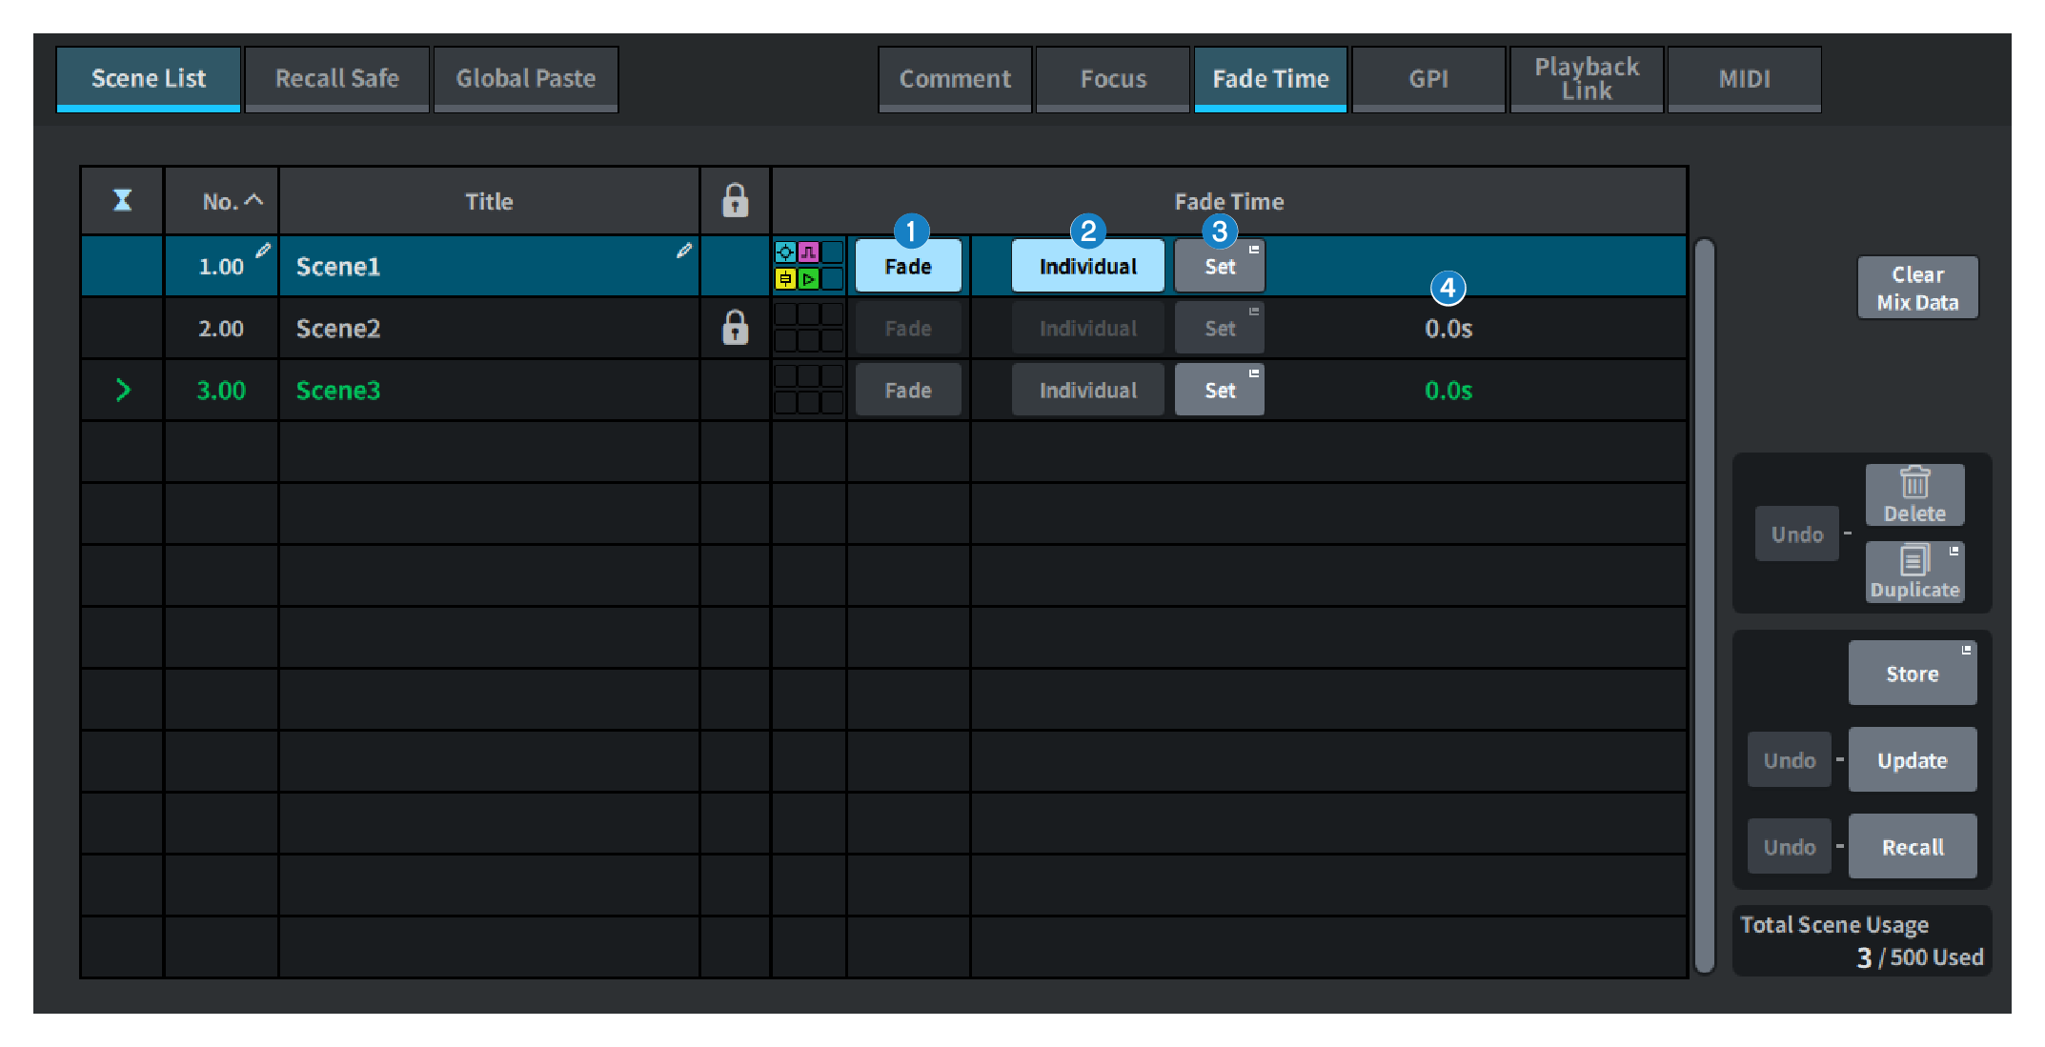Click green play indicator icon in Scene1
The image size is (2045, 1047).
808,279
